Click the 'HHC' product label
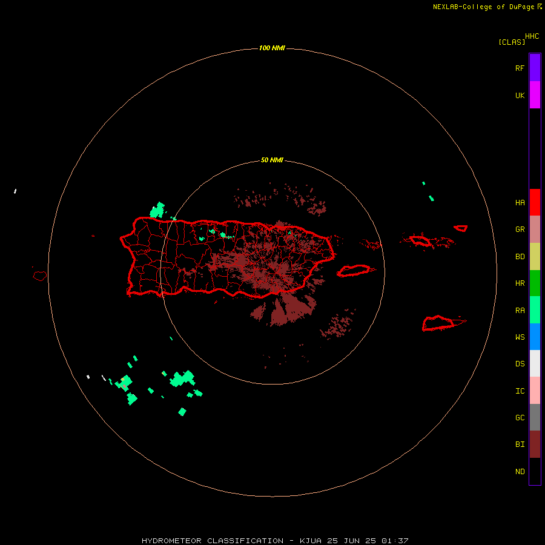This screenshot has width=545, height=545. click(532, 36)
